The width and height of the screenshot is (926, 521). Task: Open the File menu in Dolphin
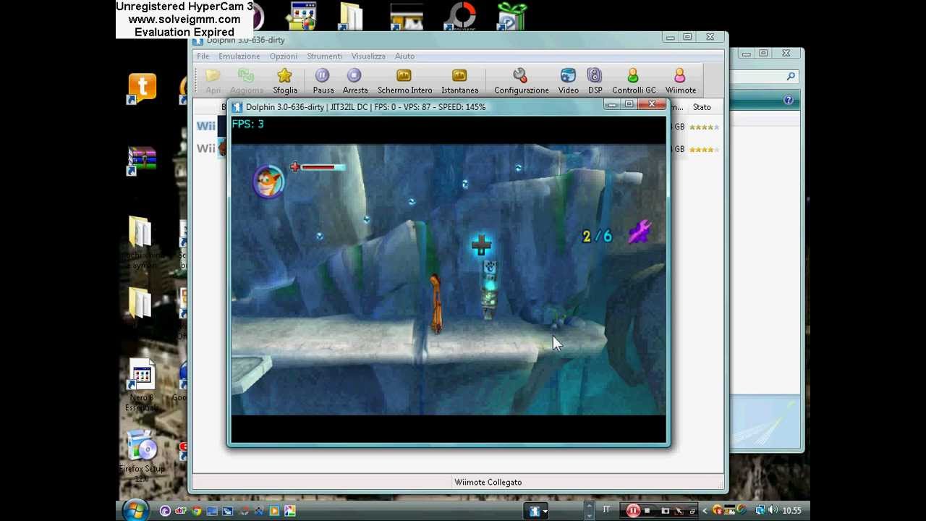click(203, 56)
